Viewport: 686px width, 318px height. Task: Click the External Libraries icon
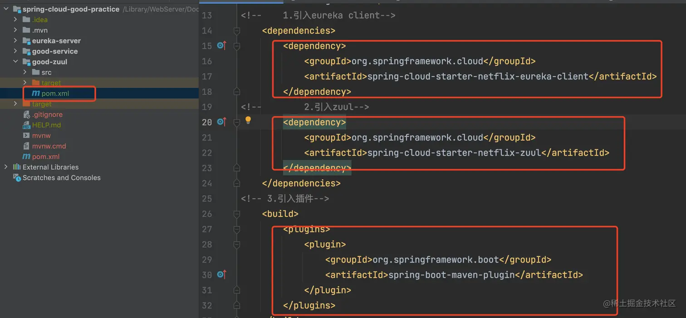click(x=17, y=167)
